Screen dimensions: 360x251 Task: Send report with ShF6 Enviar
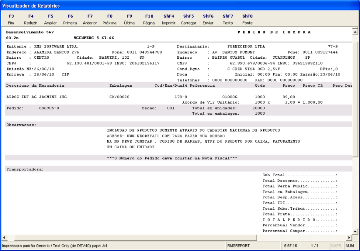coord(208,20)
